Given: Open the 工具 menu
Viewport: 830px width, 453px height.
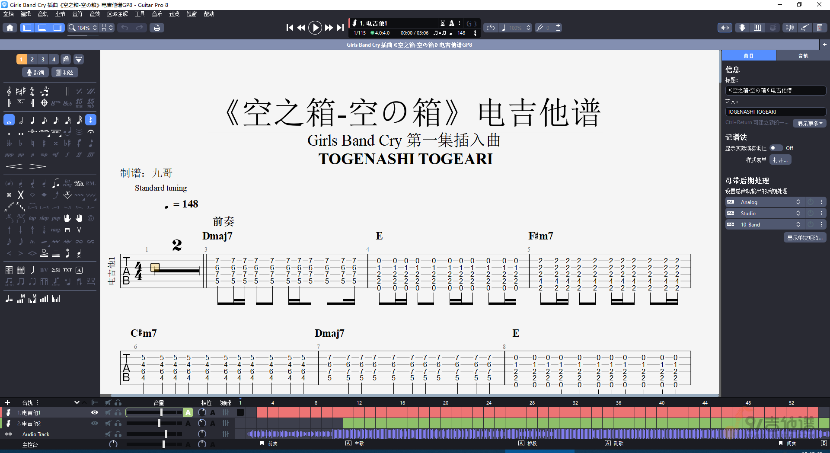Looking at the screenshot, I should (140, 14).
